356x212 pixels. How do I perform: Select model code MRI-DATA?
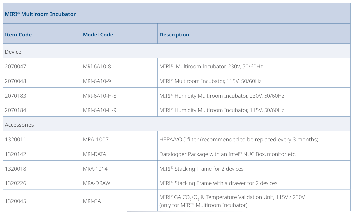(x=94, y=154)
